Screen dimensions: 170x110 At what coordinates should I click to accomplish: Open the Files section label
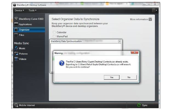(21, 35)
